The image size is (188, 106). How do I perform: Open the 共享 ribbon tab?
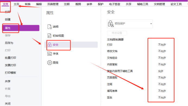tap(129, 4)
